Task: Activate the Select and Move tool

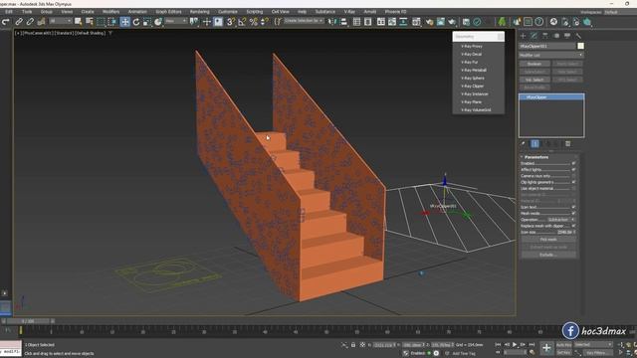Action: [x=124, y=22]
